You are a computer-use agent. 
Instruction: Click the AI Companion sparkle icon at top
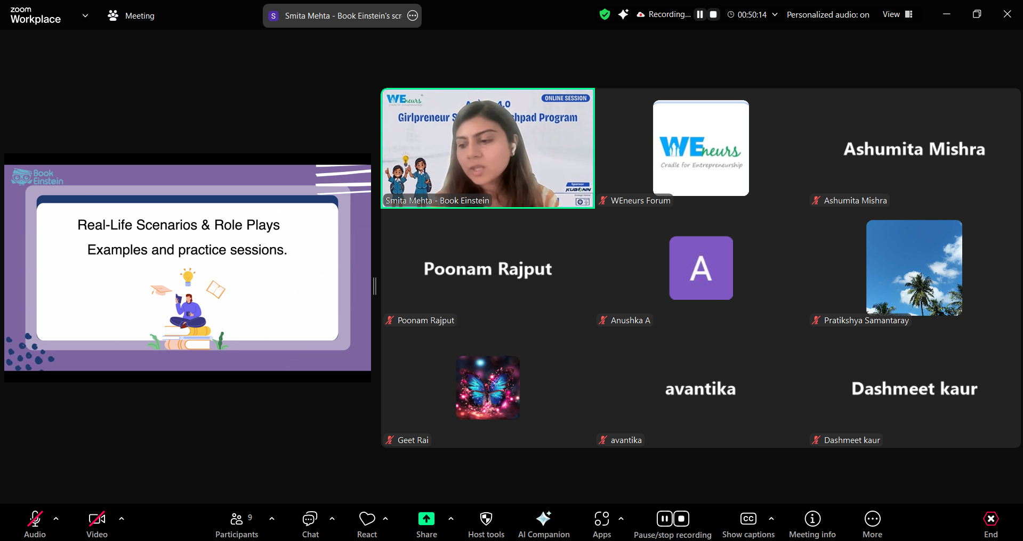(x=623, y=14)
